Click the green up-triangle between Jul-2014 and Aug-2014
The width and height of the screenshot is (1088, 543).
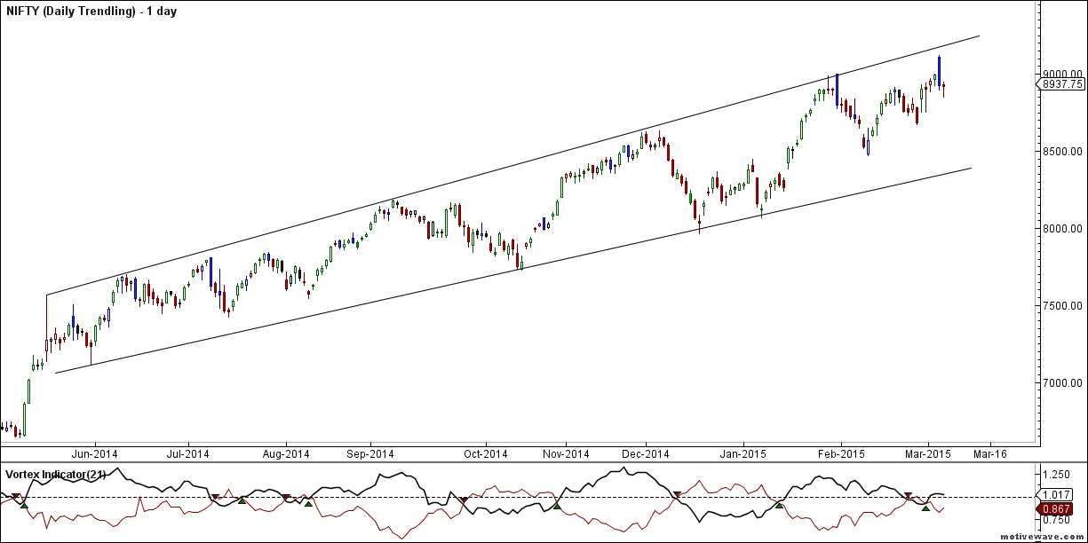click(x=242, y=502)
